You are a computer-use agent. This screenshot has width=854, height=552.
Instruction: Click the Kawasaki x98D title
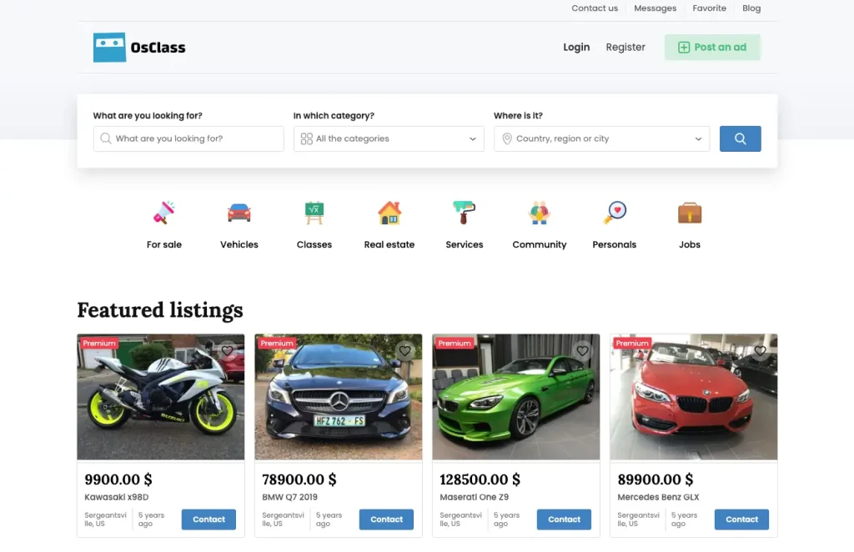[x=117, y=497]
